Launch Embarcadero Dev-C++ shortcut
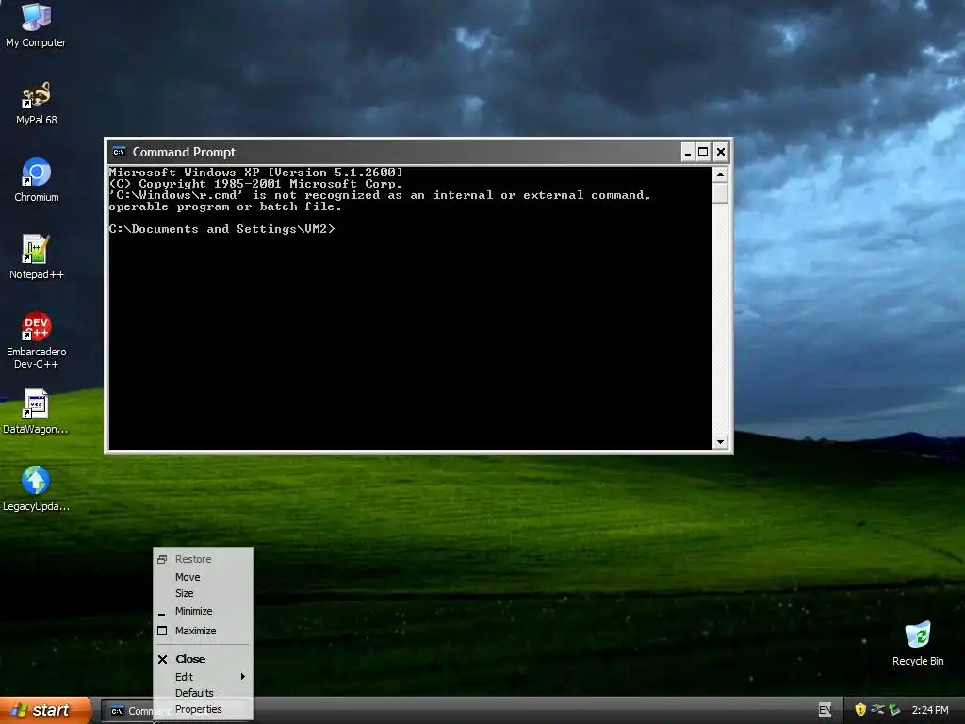965x724 pixels. (x=36, y=340)
